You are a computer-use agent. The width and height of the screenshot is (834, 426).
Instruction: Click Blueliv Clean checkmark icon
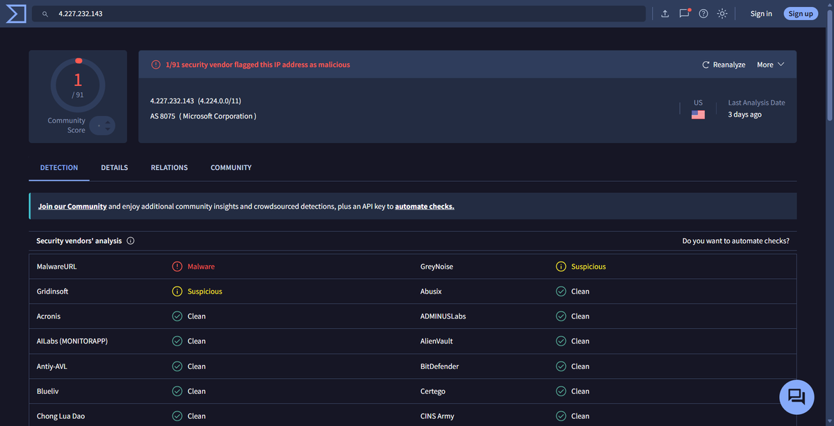pos(177,391)
